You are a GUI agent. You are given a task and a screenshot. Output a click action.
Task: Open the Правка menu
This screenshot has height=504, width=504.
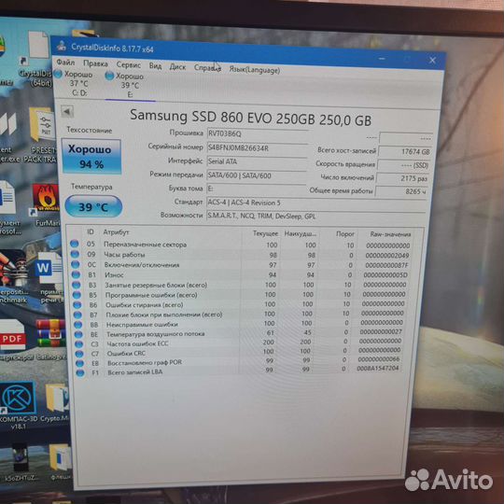[x=95, y=63]
